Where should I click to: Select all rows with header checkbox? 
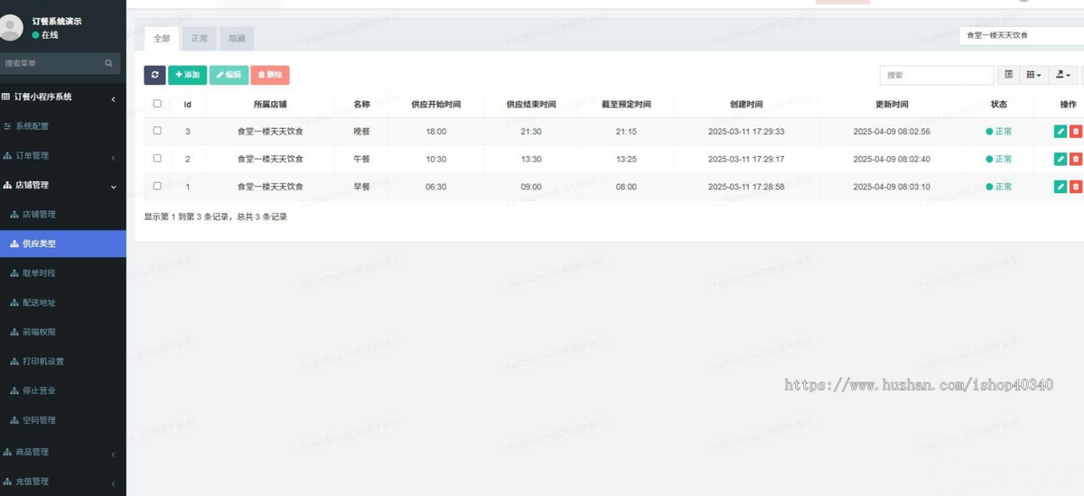pyautogui.click(x=157, y=104)
